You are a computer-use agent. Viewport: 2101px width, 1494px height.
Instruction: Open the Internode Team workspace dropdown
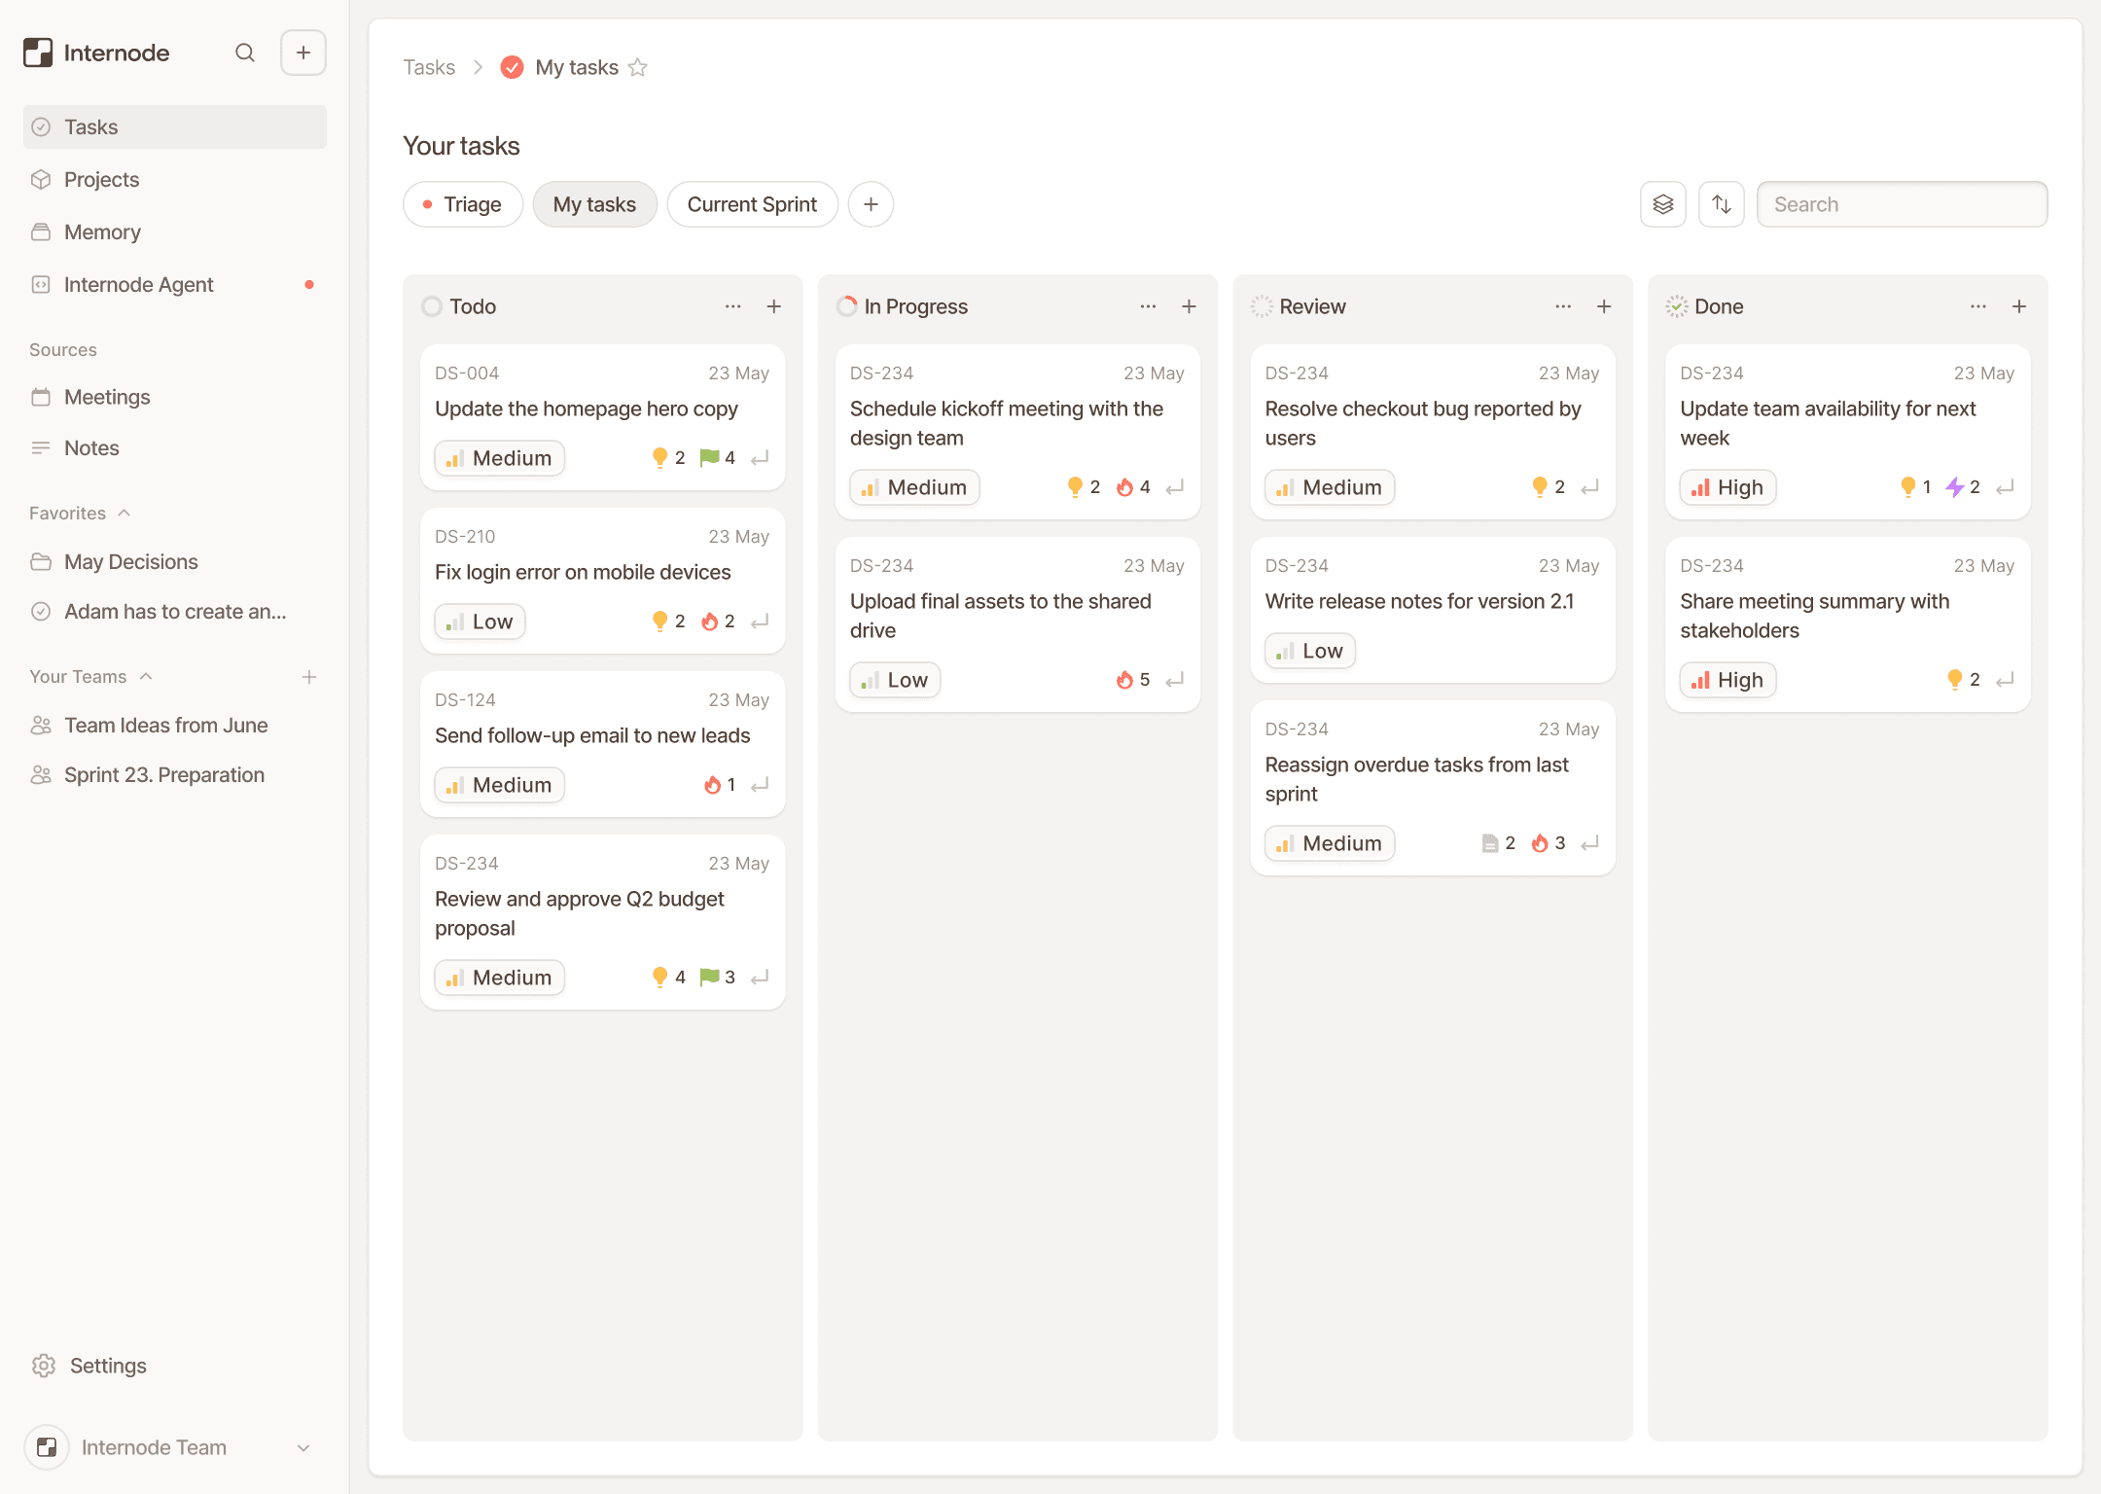(x=303, y=1447)
